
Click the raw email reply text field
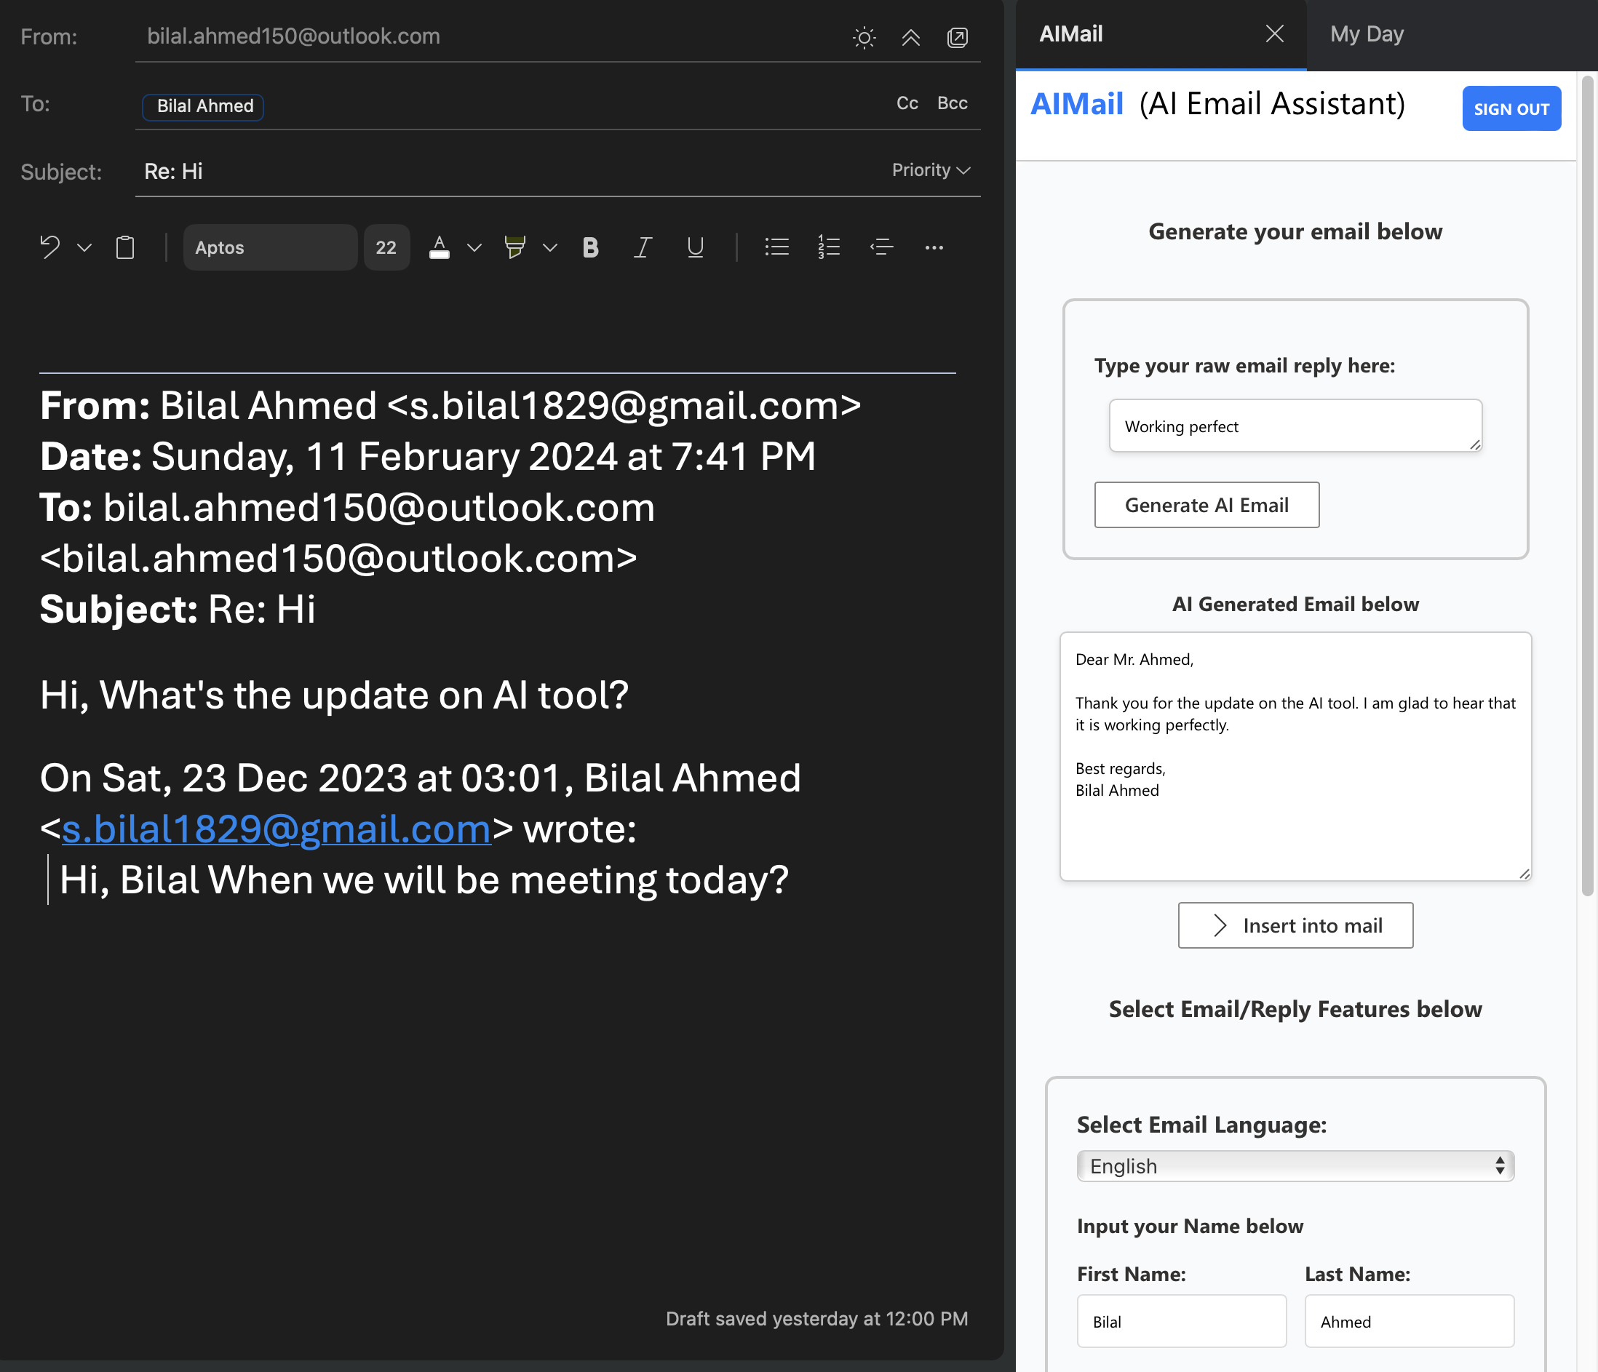1295,426
